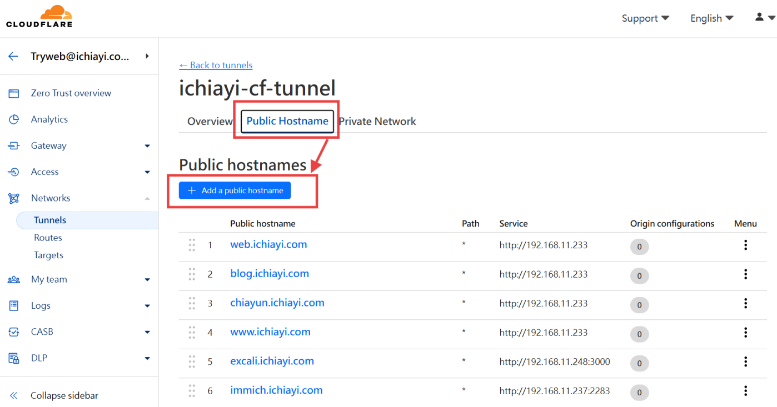Open the web.ichiayi.com hostname link
This screenshot has width=777, height=407.
tap(268, 244)
